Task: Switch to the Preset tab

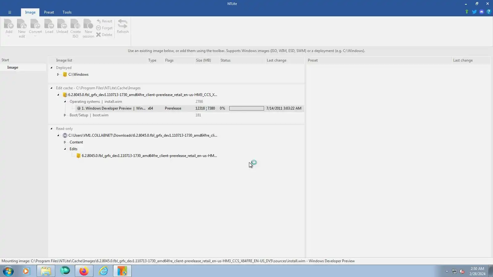Action: click(x=49, y=12)
